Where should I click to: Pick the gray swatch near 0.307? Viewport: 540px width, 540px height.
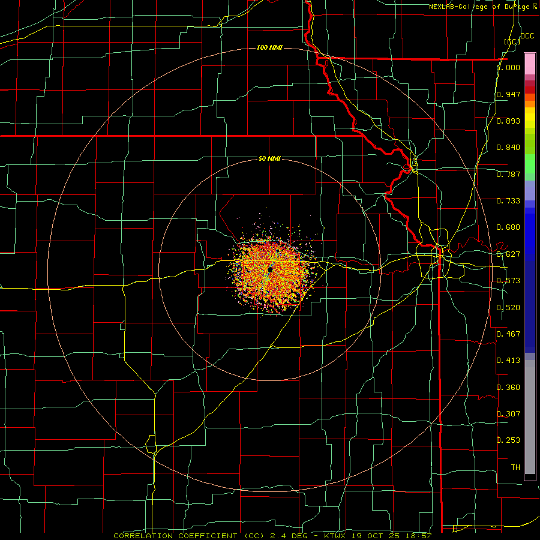click(530, 417)
